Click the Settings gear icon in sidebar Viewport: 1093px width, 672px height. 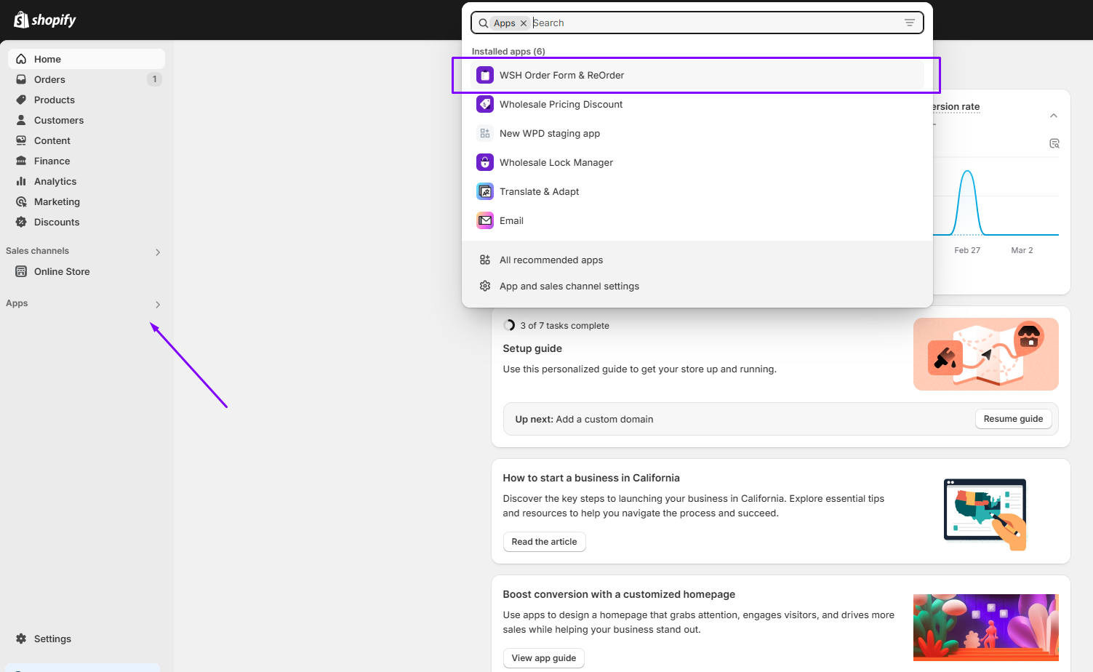click(x=21, y=639)
